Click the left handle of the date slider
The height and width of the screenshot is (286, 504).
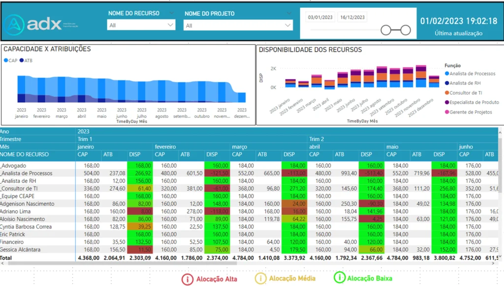pyautogui.click(x=386, y=30)
